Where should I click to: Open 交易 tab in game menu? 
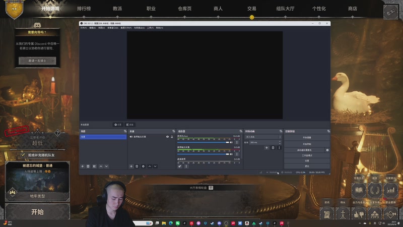[251, 9]
